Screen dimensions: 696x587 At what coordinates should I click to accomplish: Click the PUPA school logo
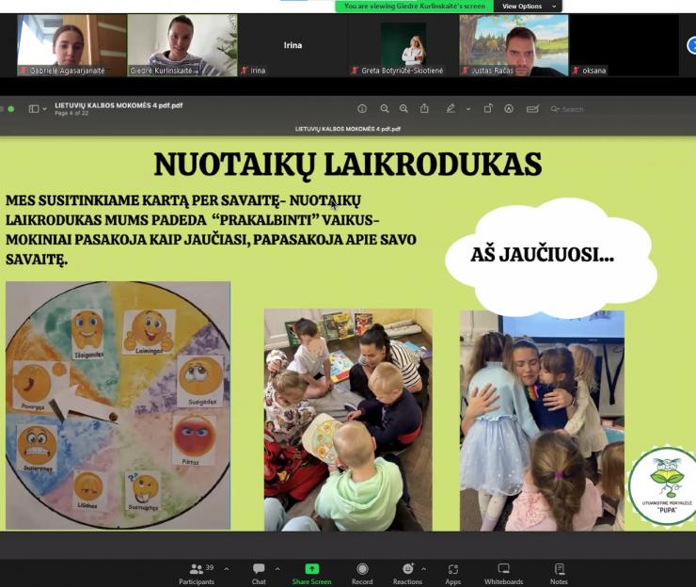point(663,486)
